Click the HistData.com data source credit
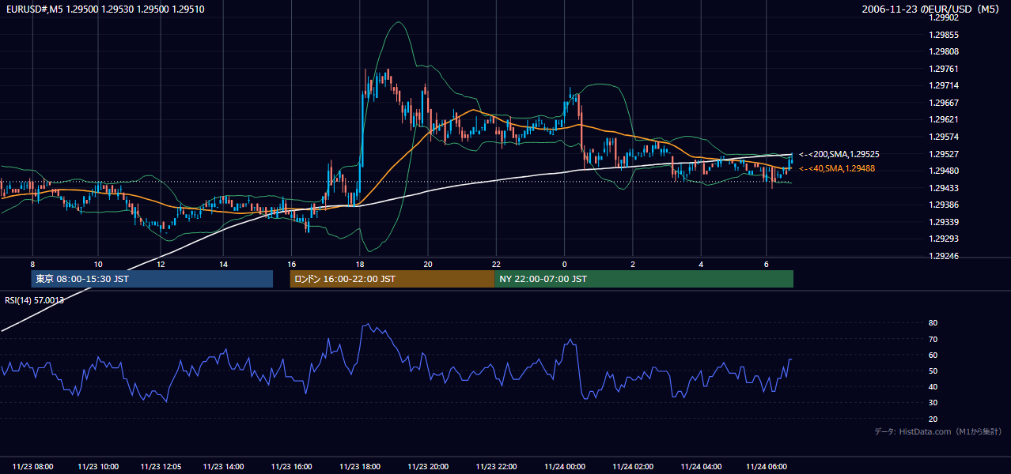Image resolution: width=1011 pixels, height=474 pixels. click(938, 431)
